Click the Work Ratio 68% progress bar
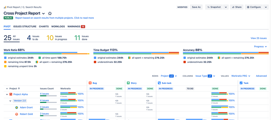The width and height of the screenshot is (271, 120). (x=46, y=53)
